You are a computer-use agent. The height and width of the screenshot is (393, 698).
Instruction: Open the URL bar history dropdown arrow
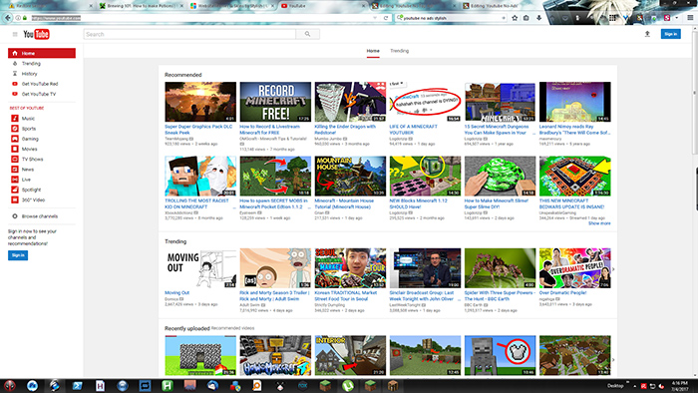click(x=375, y=18)
